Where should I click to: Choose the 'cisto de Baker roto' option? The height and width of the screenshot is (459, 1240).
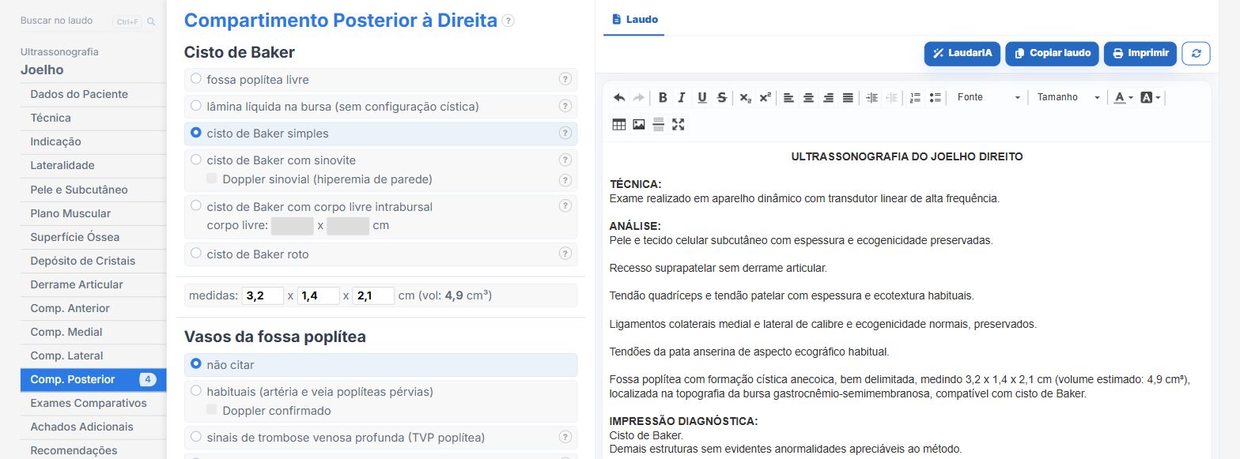point(196,254)
